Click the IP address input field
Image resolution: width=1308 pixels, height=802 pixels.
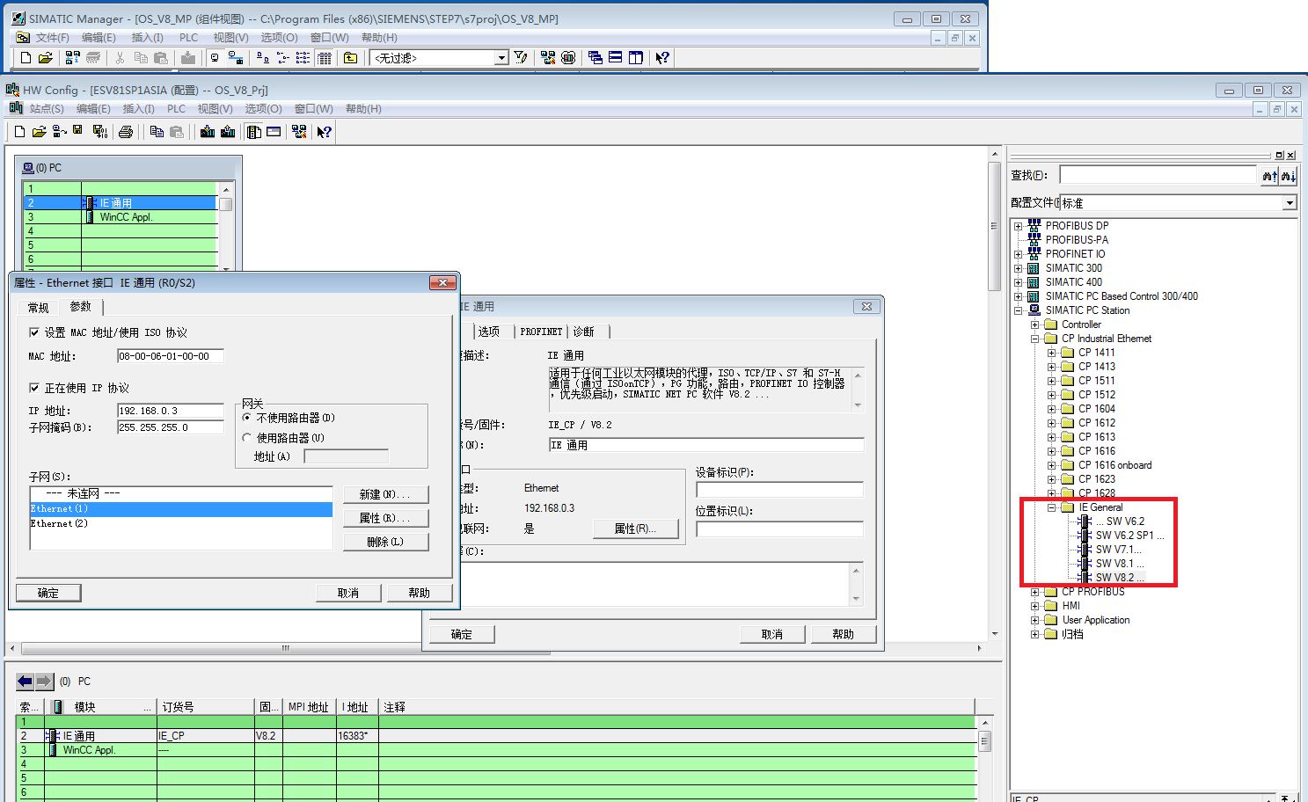click(171, 411)
